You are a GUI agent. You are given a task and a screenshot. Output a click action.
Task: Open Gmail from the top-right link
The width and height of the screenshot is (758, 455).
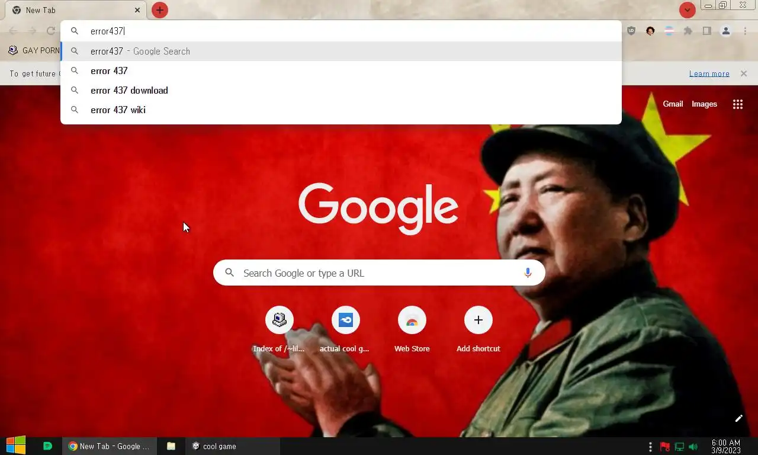tap(673, 104)
